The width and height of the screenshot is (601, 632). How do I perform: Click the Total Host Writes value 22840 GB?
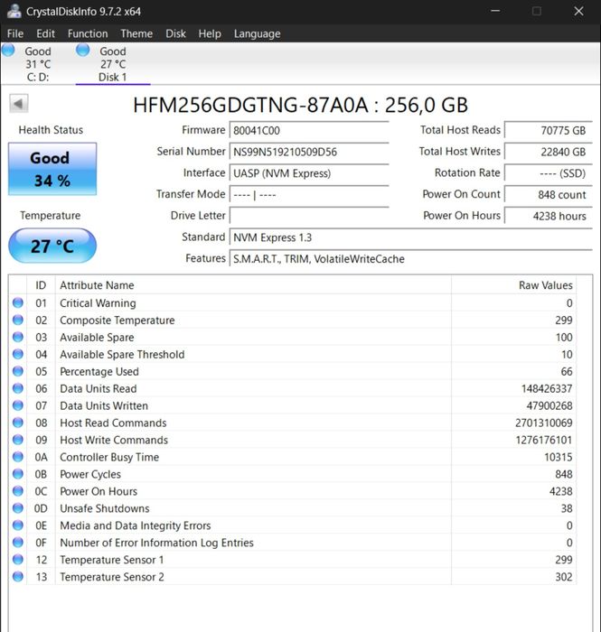[x=549, y=152]
